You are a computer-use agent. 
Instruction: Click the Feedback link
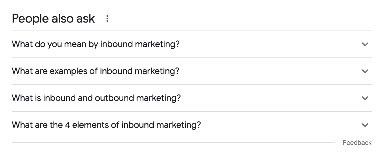click(357, 143)
